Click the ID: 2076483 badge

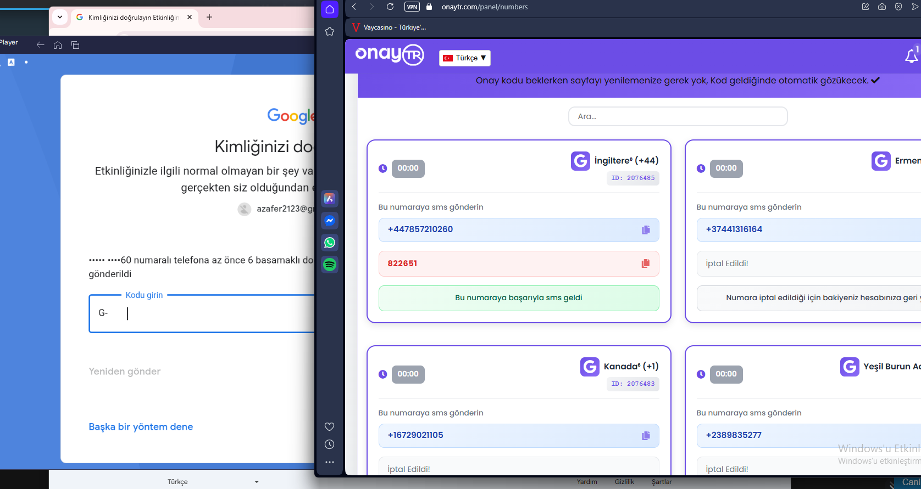coord(633,384)
